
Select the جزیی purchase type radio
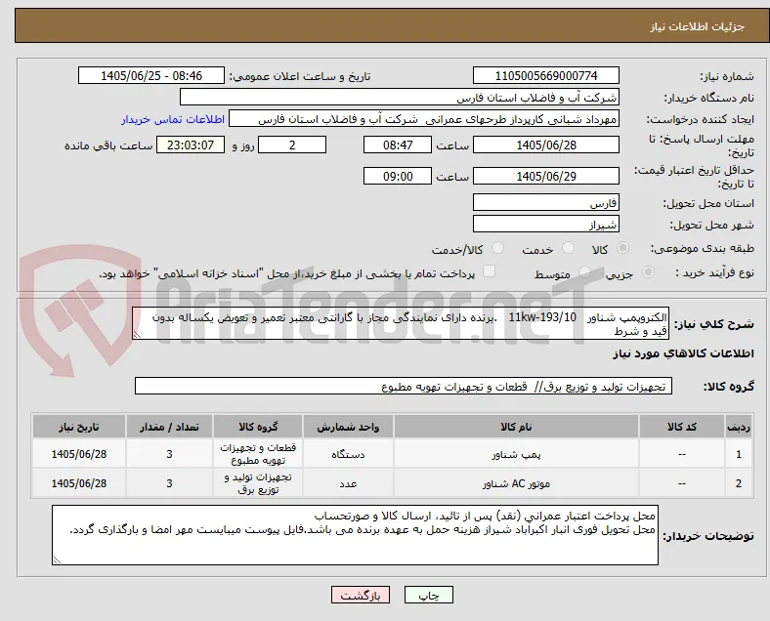tap(648, 272)
